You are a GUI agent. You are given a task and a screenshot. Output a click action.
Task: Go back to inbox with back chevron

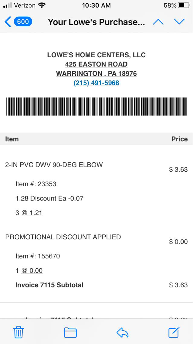pos(8,22)
